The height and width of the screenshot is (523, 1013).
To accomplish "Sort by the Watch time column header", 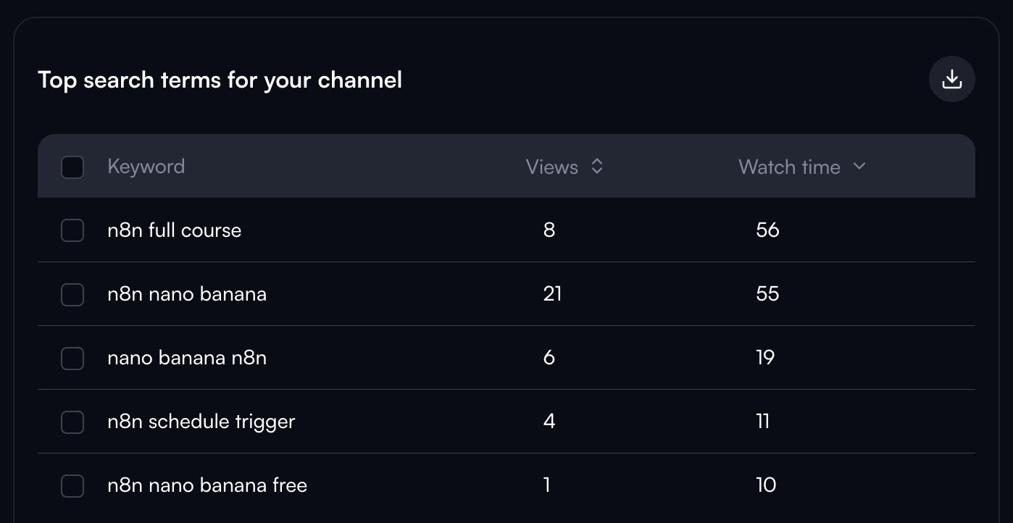I will tap(789, 167).
